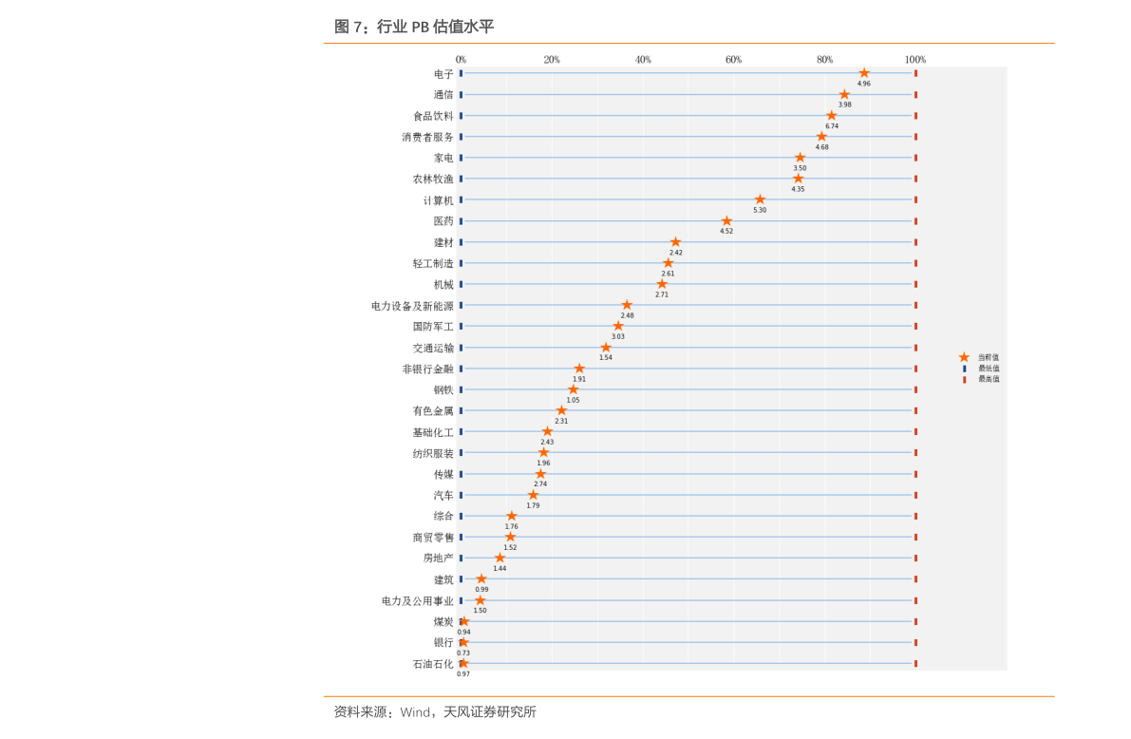Click the 石油石化 category label
This screenshot has height=739, width=1131.
(433, 664)
